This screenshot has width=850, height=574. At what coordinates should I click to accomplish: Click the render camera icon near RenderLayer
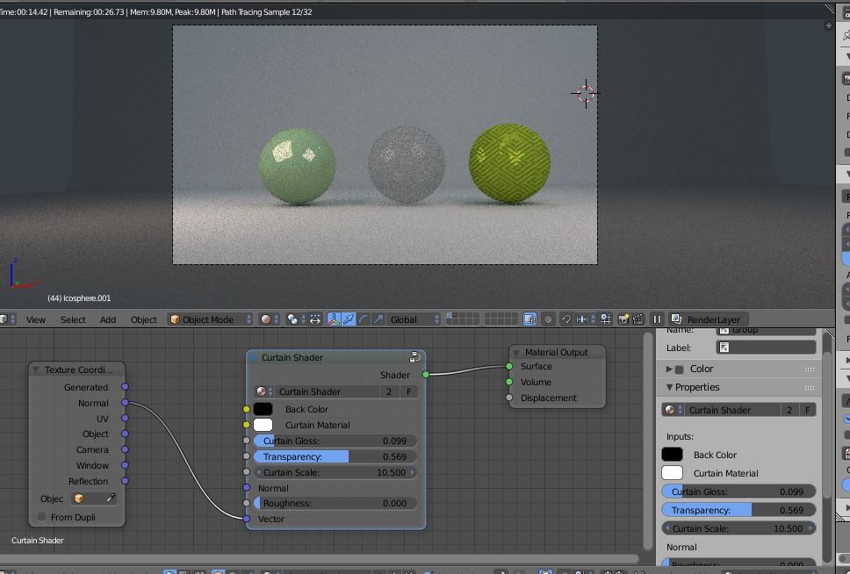pos(623,319)
